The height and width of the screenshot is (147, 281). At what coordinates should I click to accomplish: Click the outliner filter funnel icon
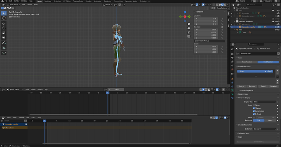coord(273,4)
